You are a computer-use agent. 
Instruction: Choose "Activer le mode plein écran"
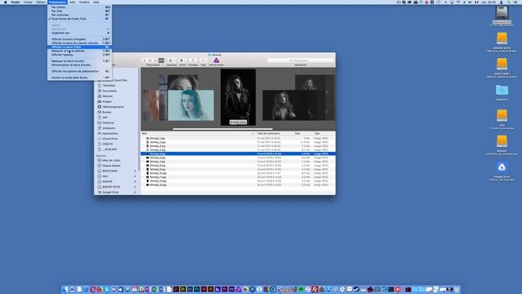click(x=79, y=78)
